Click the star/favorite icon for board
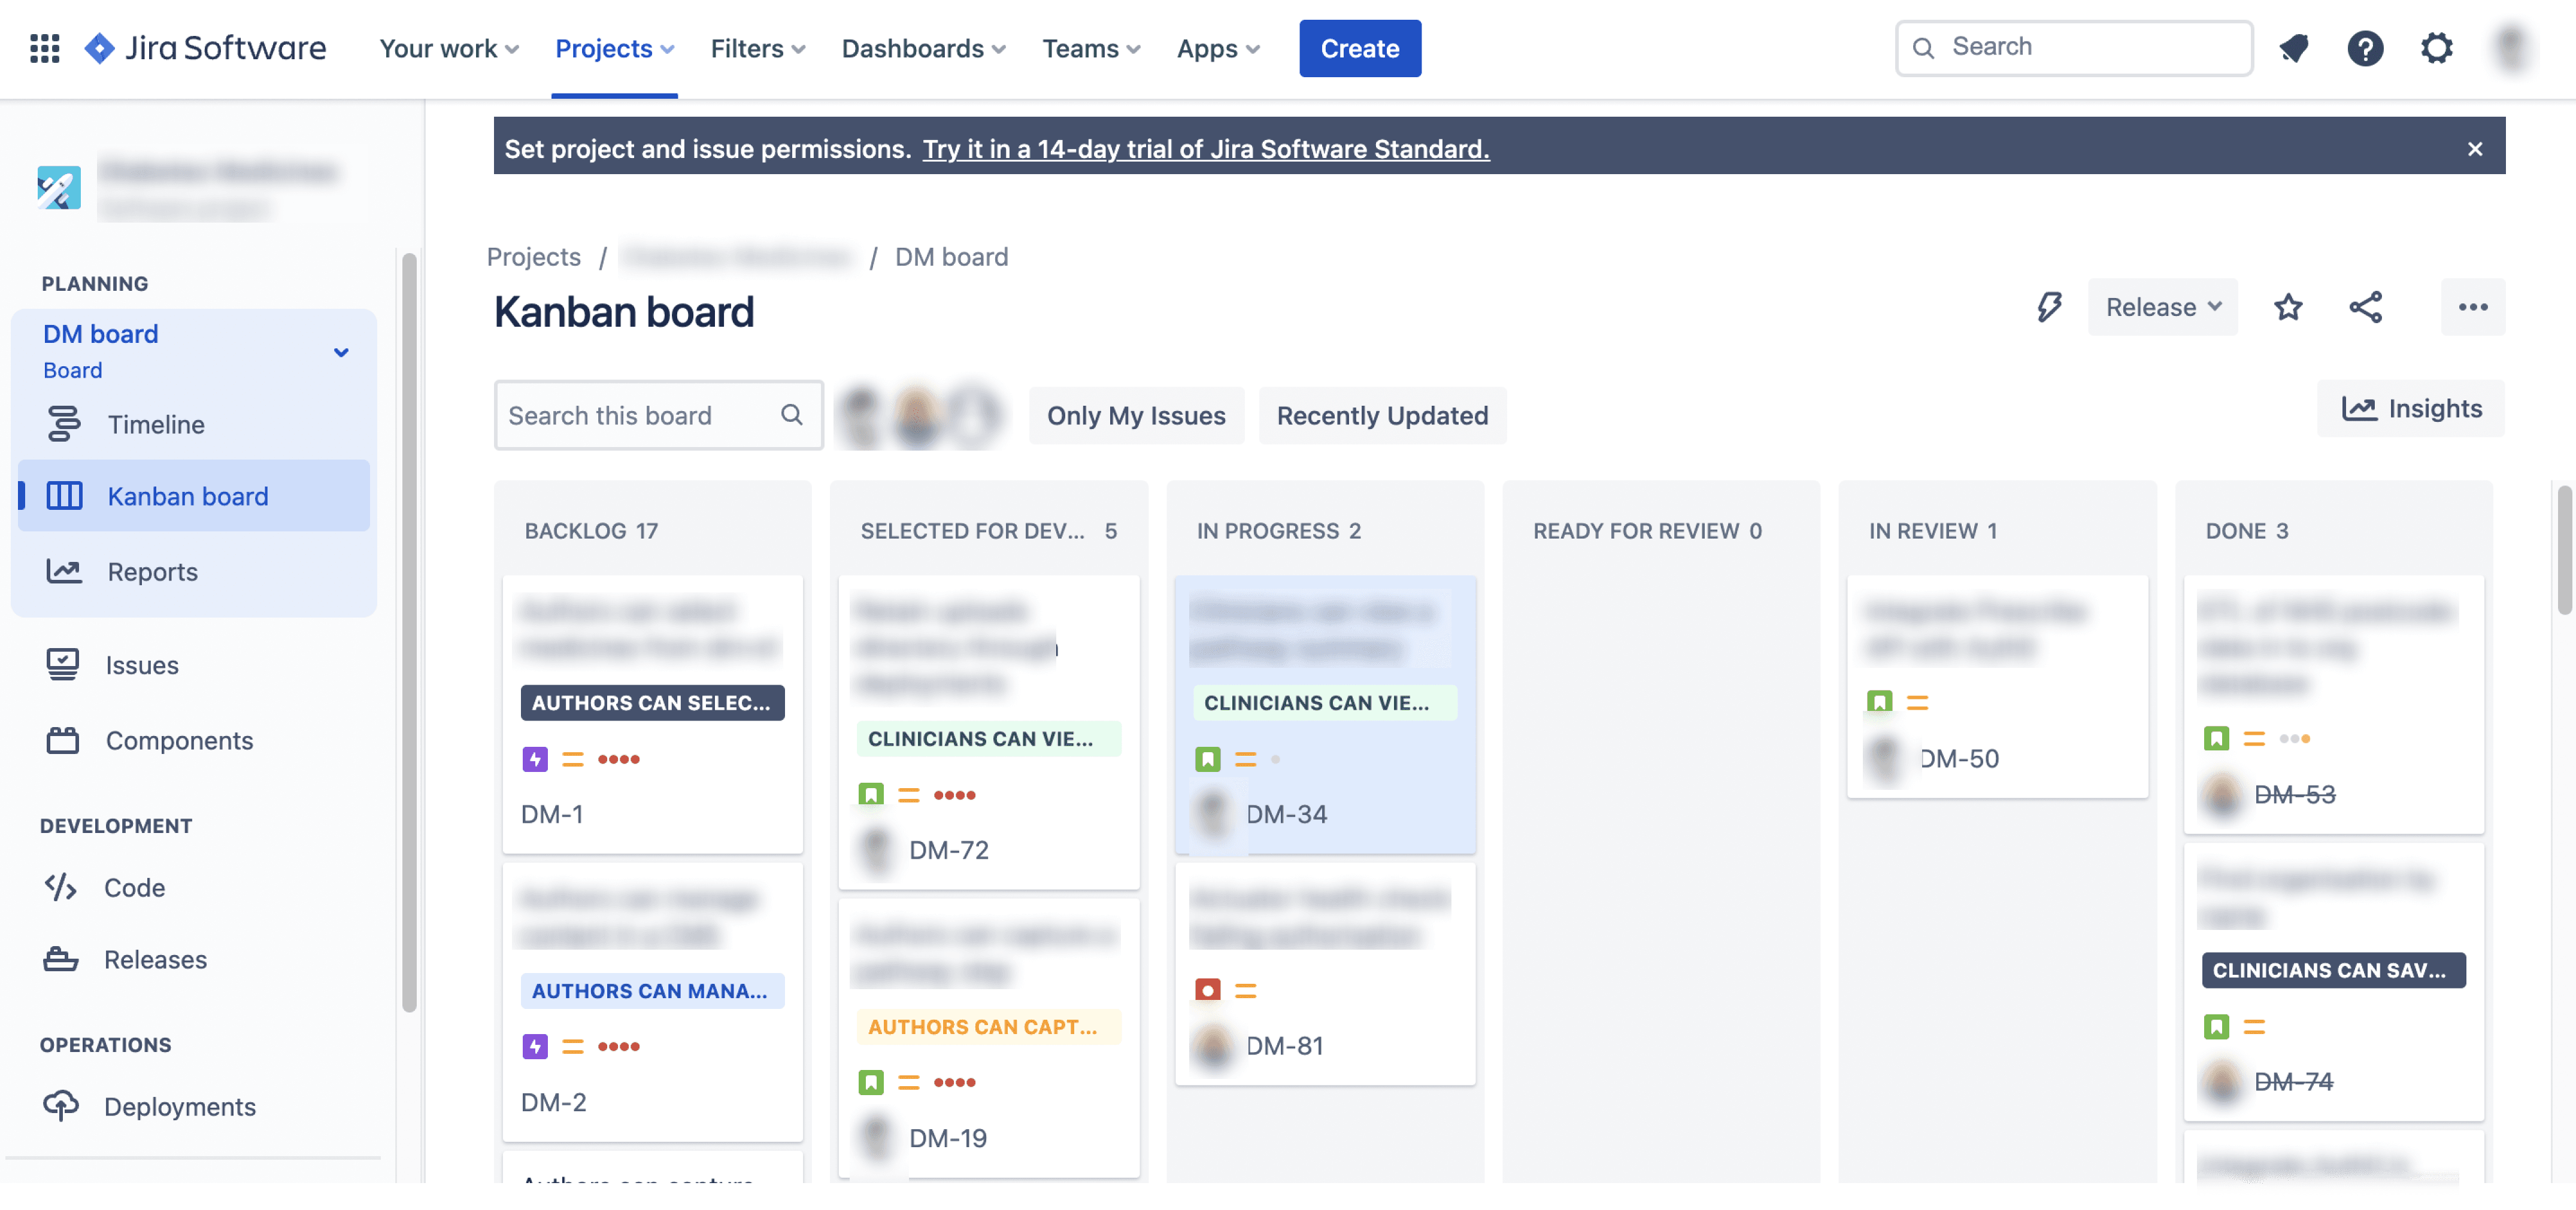 2289,307
